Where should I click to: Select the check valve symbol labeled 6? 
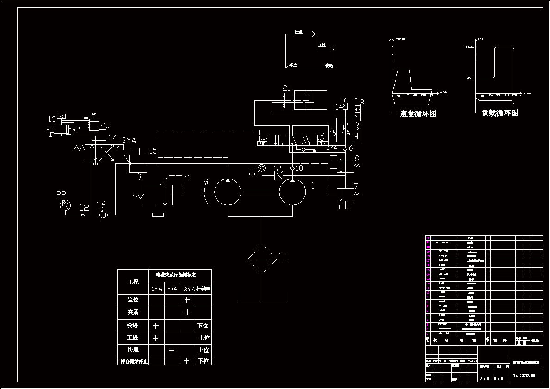345,149
